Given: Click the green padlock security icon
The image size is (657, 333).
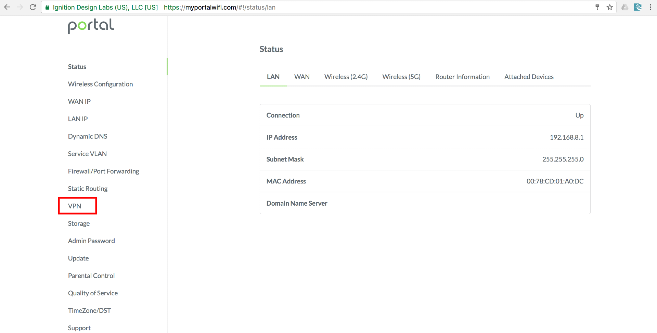Looking at the screenshot, I should pos(48,7).
